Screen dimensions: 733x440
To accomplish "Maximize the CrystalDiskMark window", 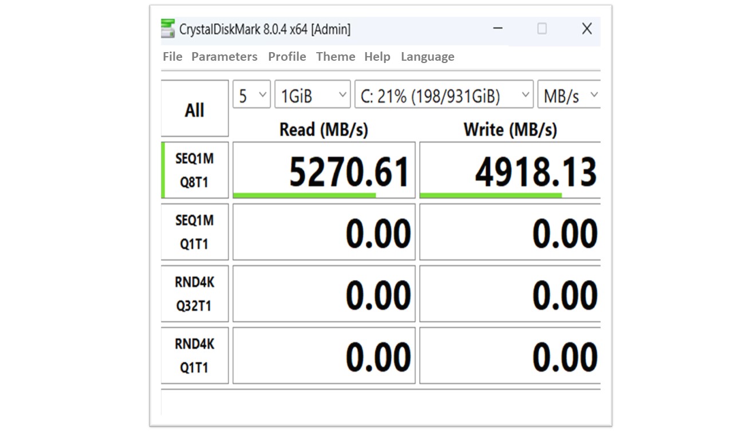I will tap(542, 29).
